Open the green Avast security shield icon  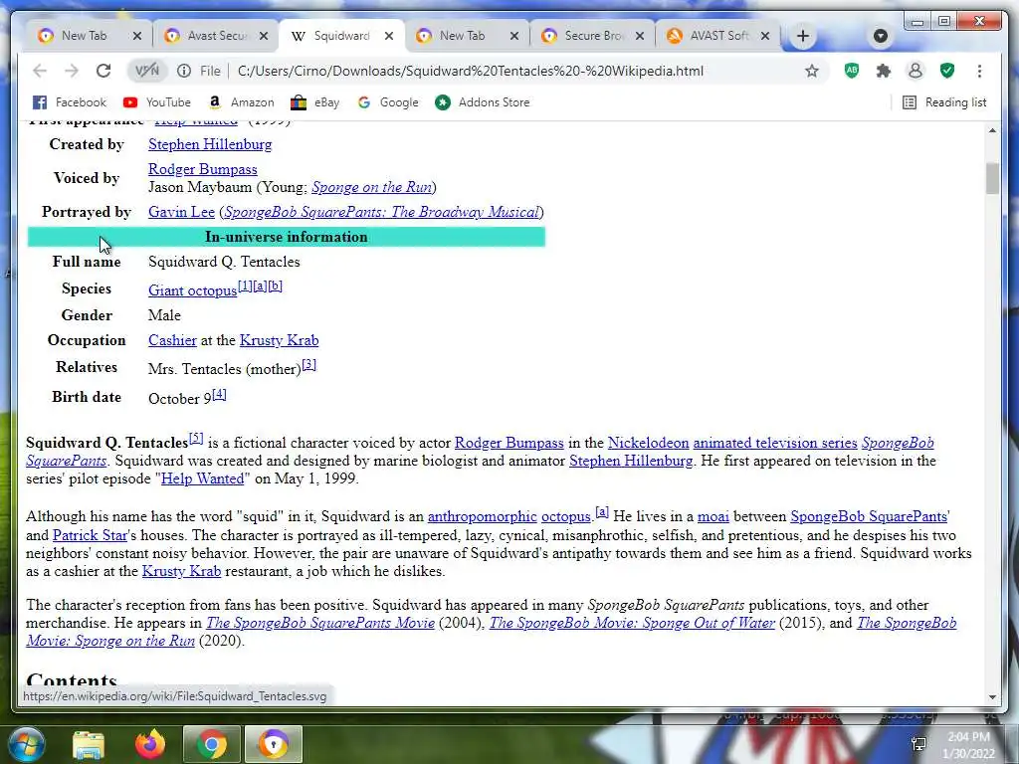click(x=947, y=71)
